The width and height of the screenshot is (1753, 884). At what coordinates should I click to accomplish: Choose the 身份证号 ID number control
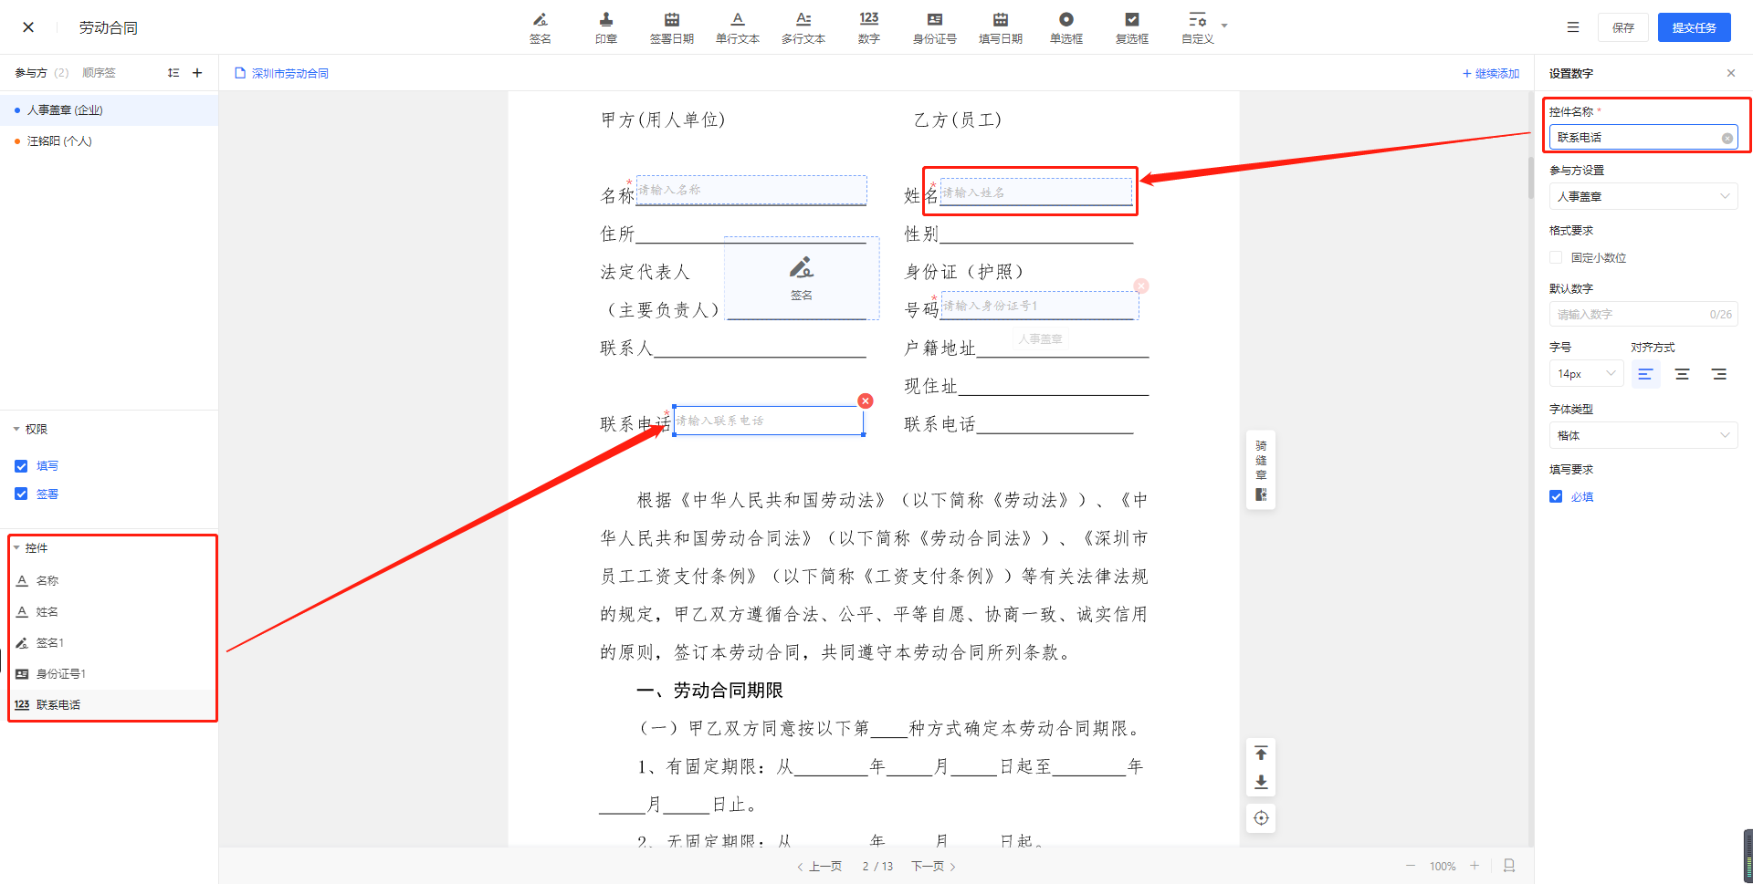coord(934,27)
